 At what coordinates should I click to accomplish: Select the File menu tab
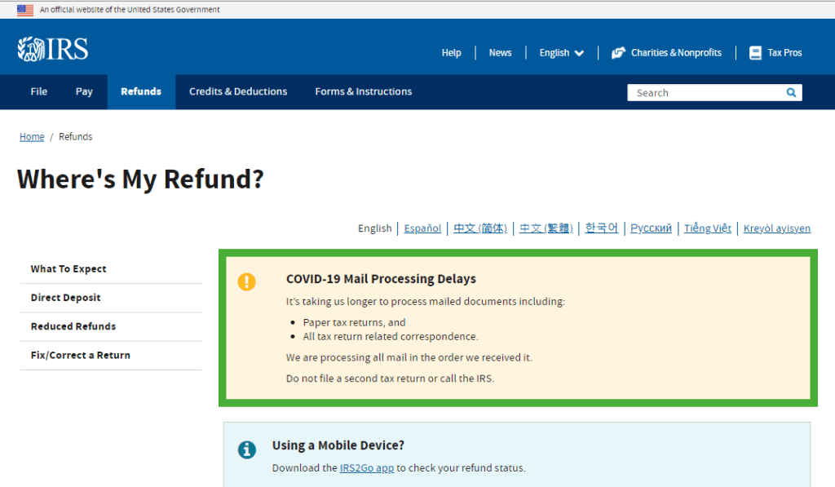tap(39, 91)
